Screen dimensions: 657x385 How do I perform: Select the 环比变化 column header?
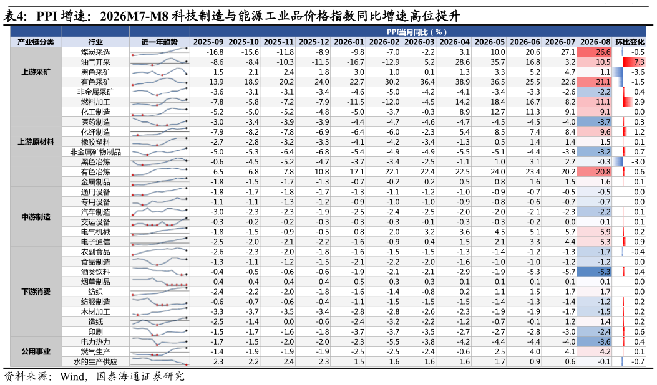[630, 42]
